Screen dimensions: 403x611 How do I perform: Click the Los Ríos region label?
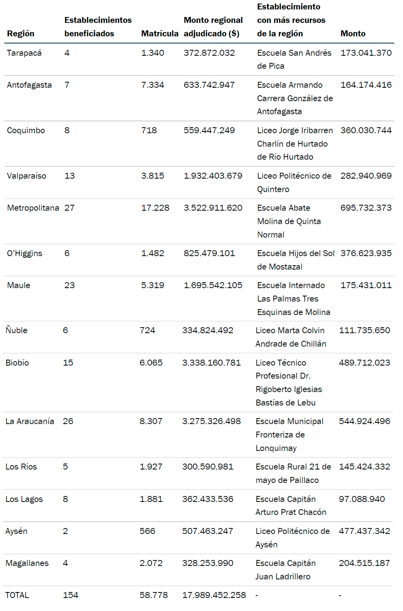coord(21,467)
